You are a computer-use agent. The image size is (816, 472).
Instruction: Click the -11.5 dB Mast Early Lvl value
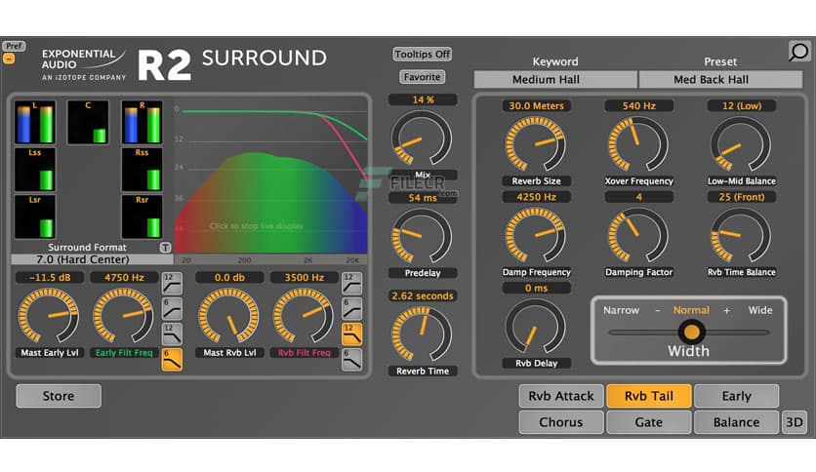click(x=50, y=278)
